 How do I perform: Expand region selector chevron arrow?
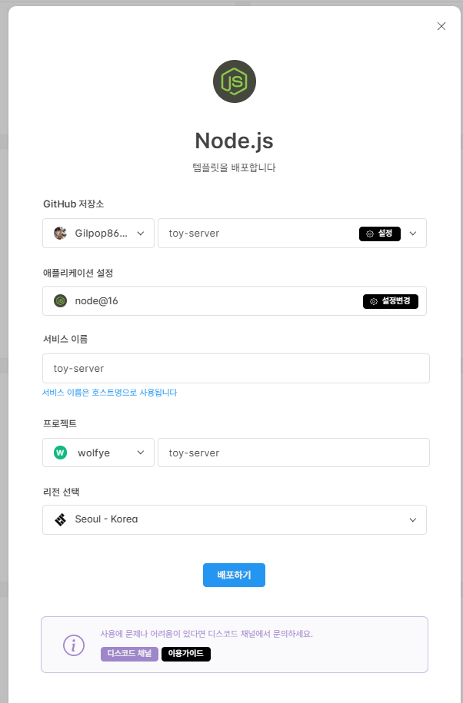click(x=413, y=520)
